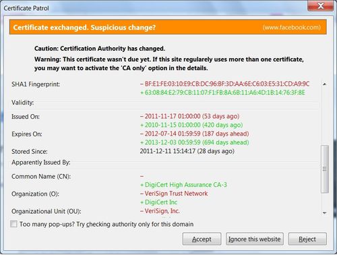This screenshot has width=337, height=255.
Task: Click the SHA1 Fingerprint label
Action: tap(36, 84)
